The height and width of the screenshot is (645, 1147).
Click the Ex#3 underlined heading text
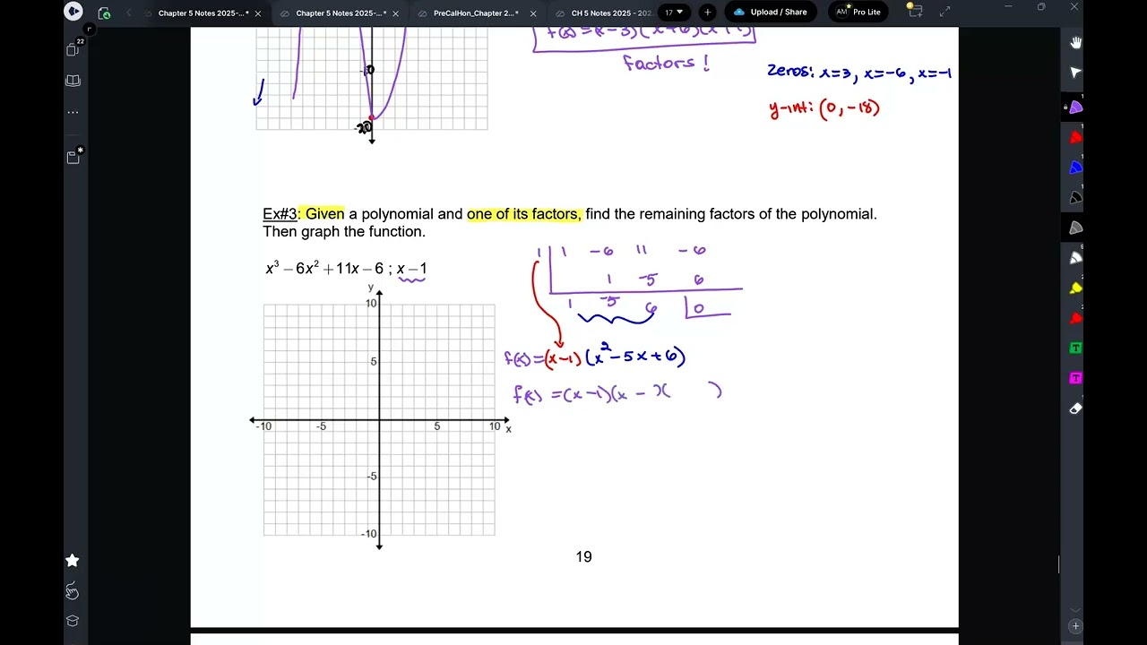coord(280,214)
